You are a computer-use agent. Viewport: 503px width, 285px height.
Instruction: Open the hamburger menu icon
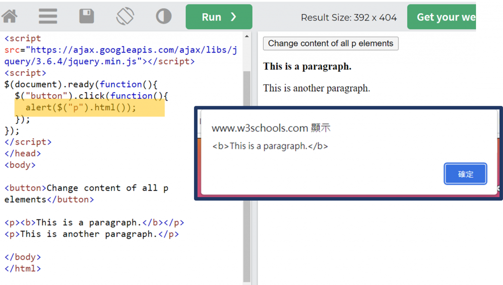click(x=48, y=16)
